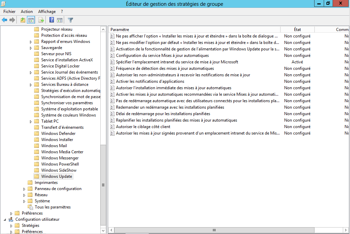Image resolution: width=350 pixels, height=234 pixels.
Task: Open the Action menu
Action: [27, 12]
